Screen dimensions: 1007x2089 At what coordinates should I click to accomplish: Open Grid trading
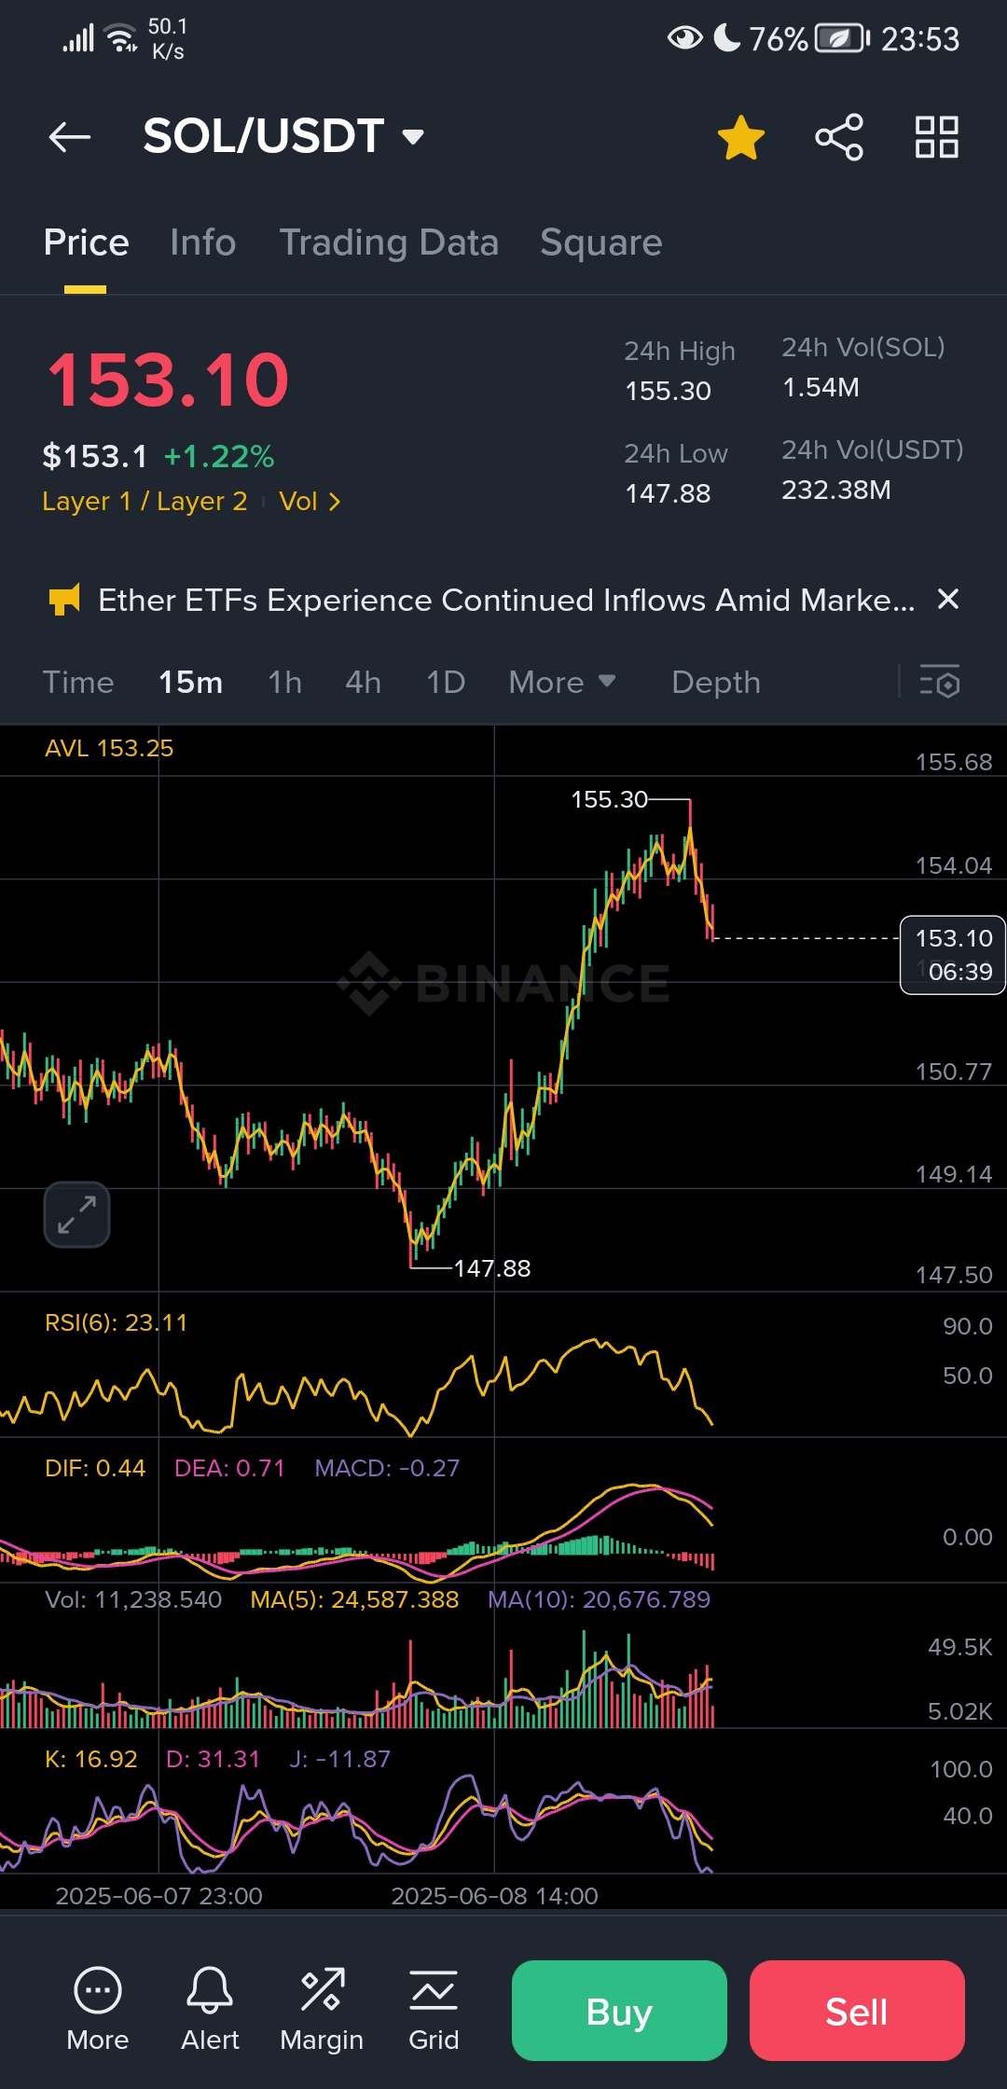[434, 2010]
